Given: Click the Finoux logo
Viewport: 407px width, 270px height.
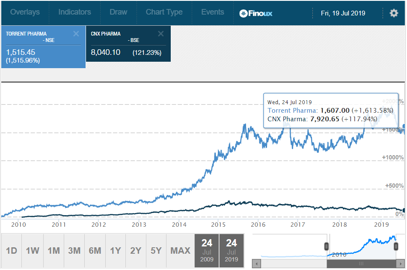Looking at the screenshot, I should [x=255, y=13].
